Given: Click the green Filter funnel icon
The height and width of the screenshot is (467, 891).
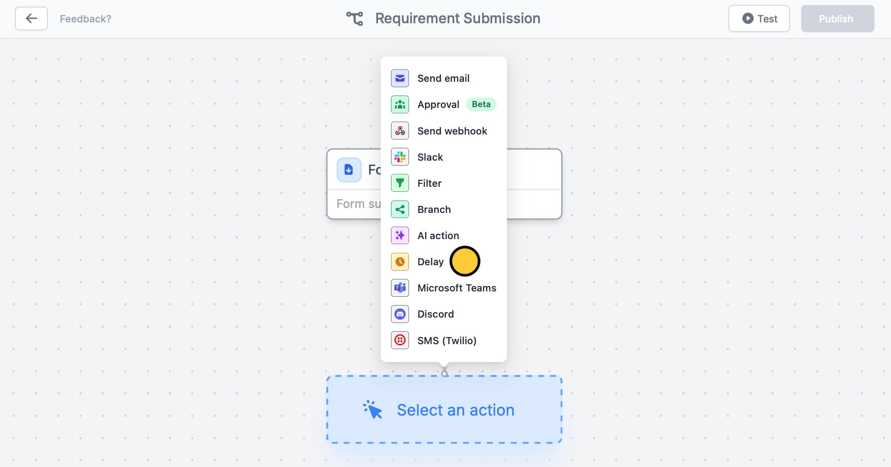Looking at the screenshot, I should click(x=400, y=183).
